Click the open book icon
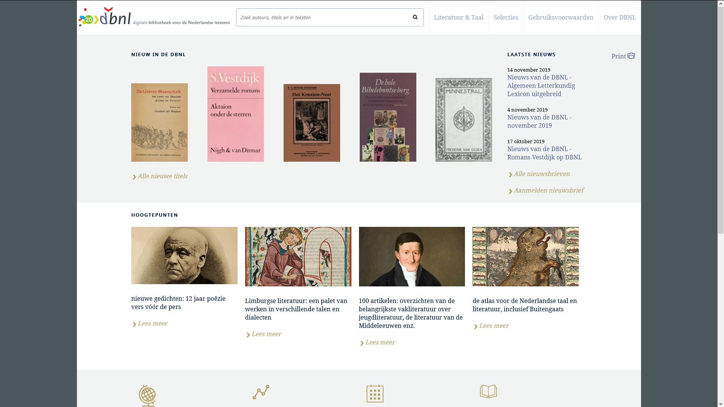The height and width of the screenshot is (407, 724). 488,392
